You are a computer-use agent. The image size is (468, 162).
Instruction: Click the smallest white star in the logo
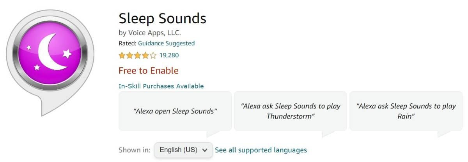coord(28,47)
